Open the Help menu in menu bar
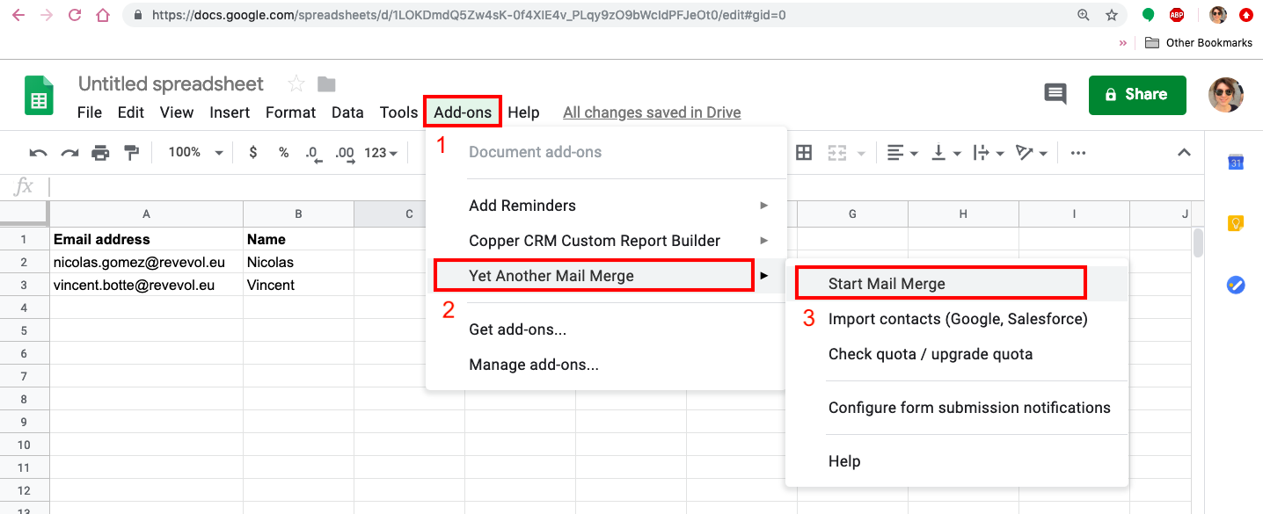The height and width of the screenshot is (514, 1263). pyautogui.click(x=523, y=112)
